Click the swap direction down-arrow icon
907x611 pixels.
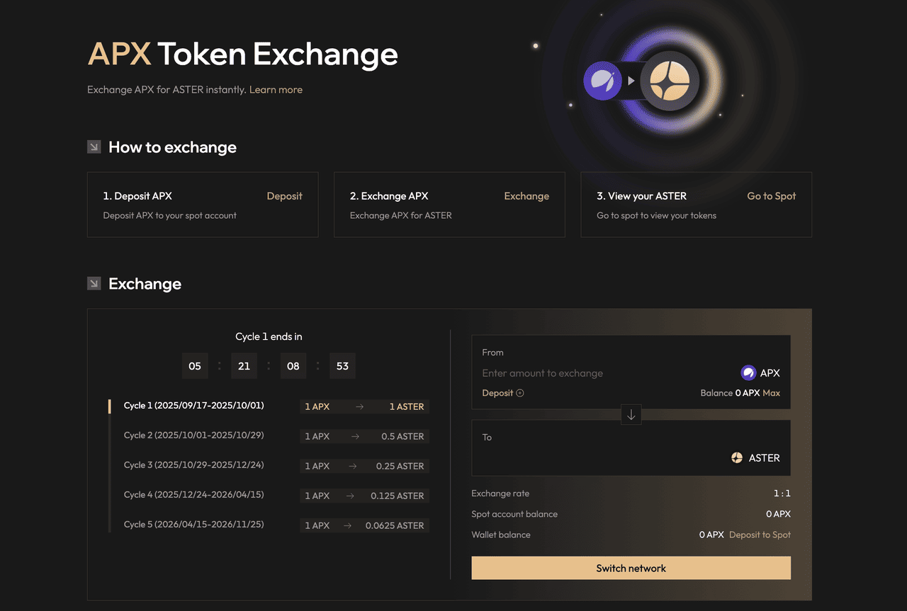[631, 415]
